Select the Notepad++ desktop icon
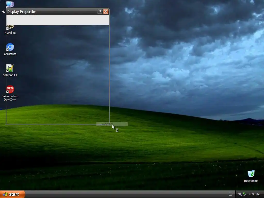Image resolution: width=264 pixels, height=198 pixels. pyautogui.click(x=10, y=68)
